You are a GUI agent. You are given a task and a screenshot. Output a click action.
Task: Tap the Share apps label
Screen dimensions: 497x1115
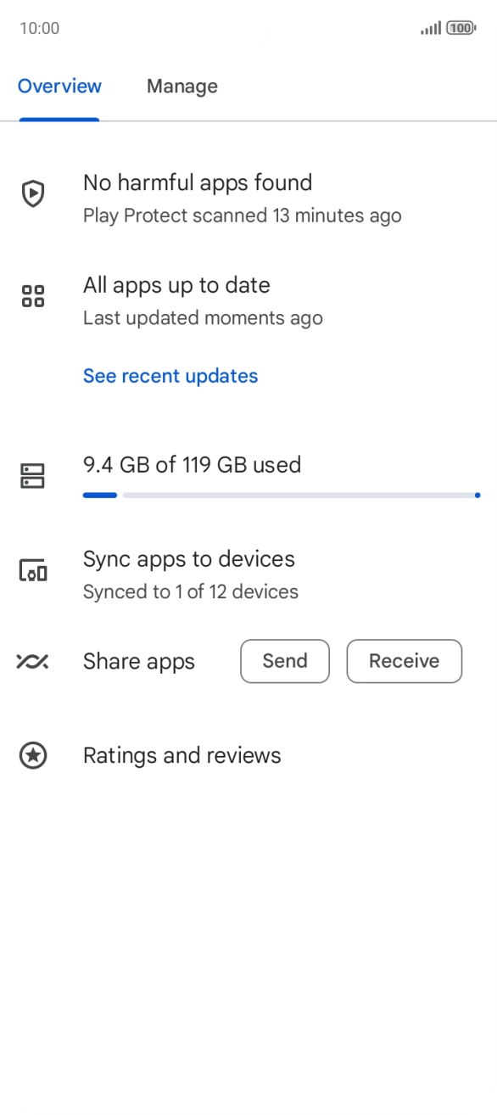coord(139,662)
